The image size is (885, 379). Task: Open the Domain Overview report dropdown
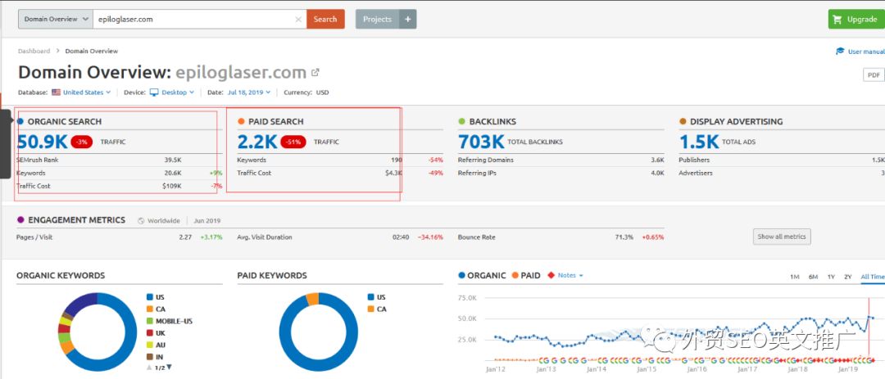point(53,19)
